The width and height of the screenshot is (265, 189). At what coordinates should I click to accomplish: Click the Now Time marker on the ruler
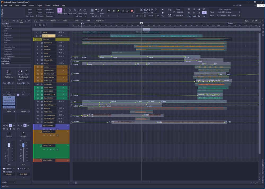coord(141,23)
